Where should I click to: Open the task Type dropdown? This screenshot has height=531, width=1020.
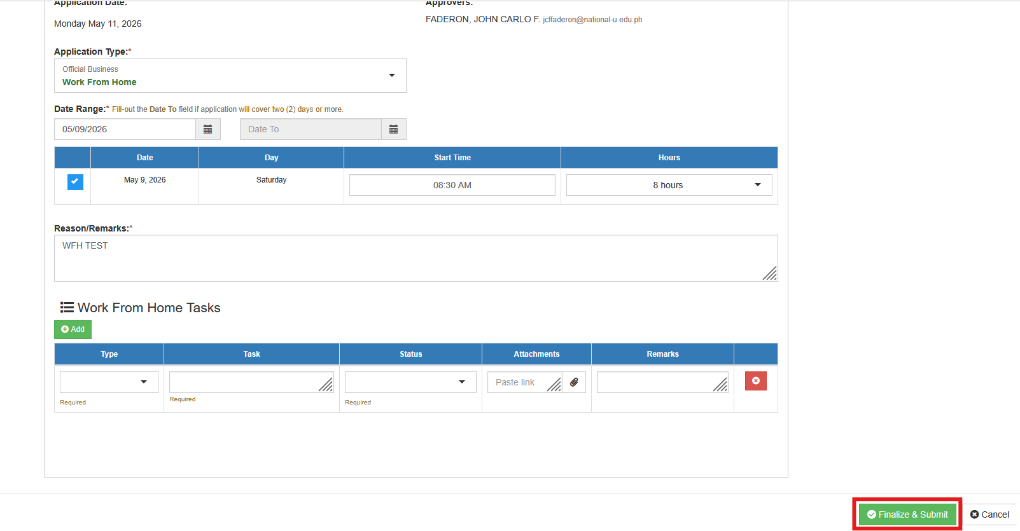click(x=109, y=382)
